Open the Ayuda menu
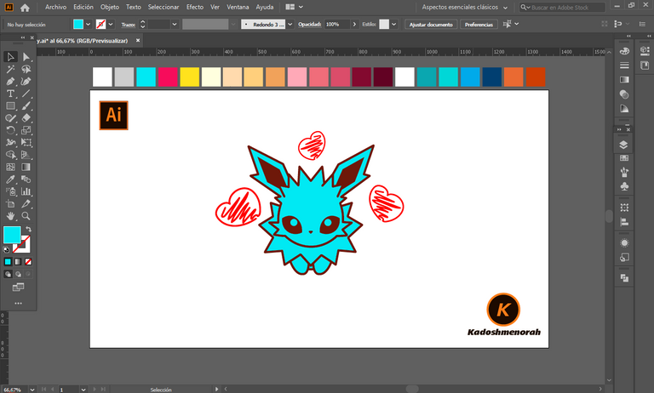The height and width of the screenshot is (393, 654). click(265, 7)
